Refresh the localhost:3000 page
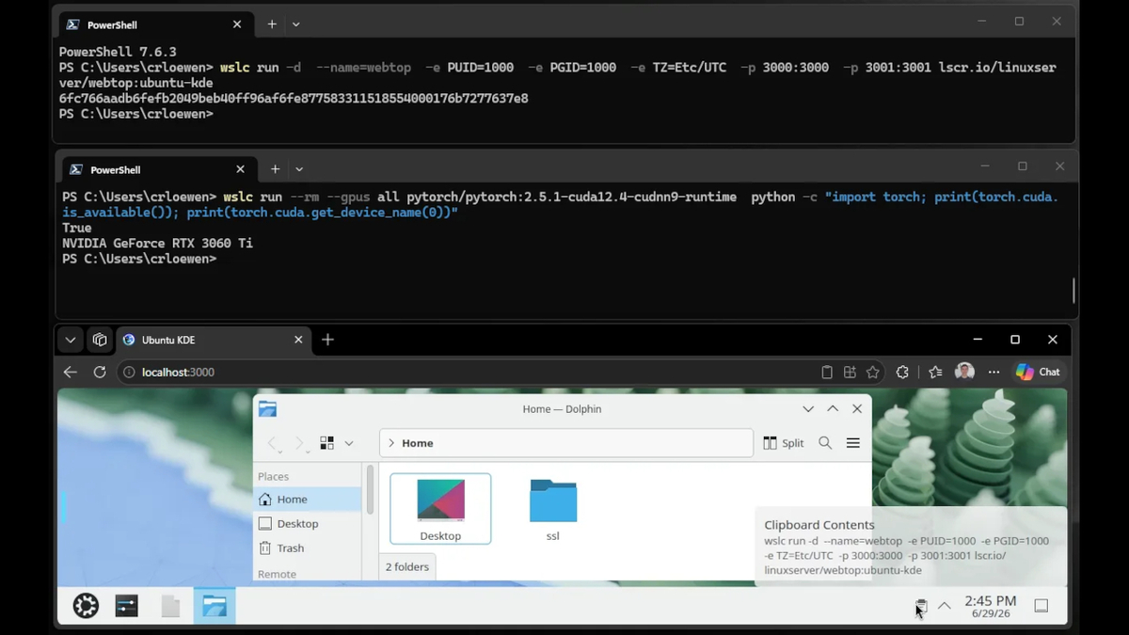Image resolution: width=1129 pixels, height=635 pixels. click(x=100, y=373)
